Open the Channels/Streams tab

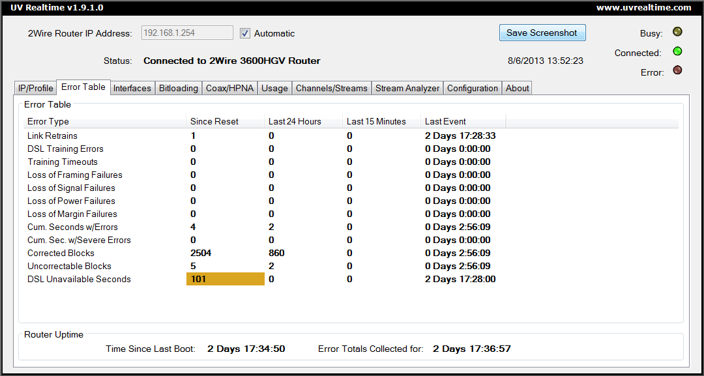pyautogui.click(x=331, y=88)
